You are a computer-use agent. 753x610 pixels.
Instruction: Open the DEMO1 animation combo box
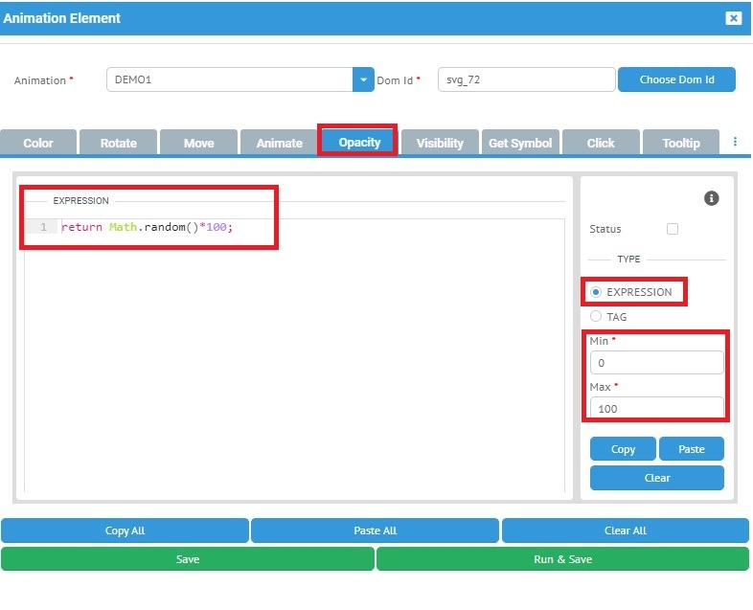point(230,79)
